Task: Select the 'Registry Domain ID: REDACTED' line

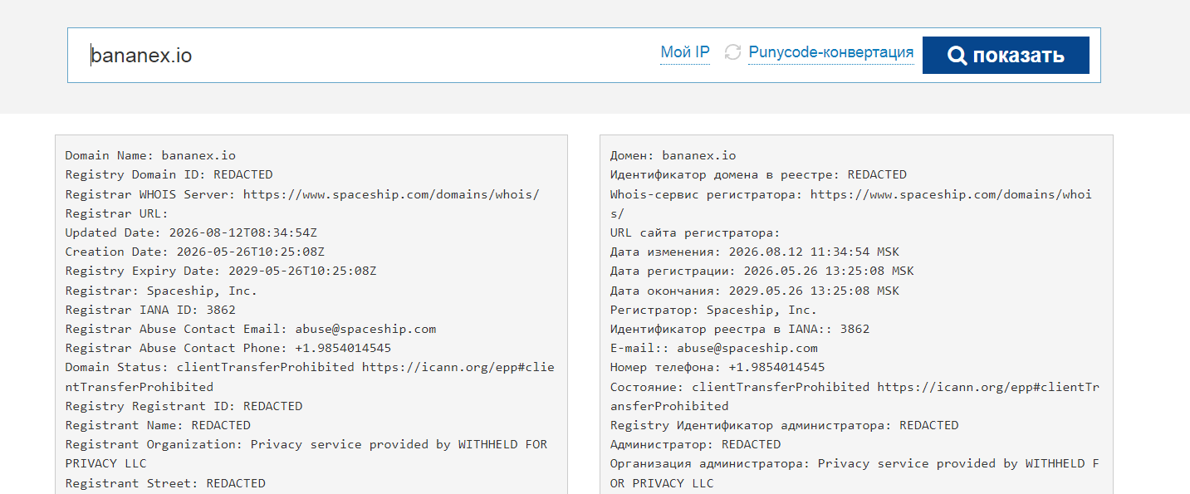Action: pos(169,174)
